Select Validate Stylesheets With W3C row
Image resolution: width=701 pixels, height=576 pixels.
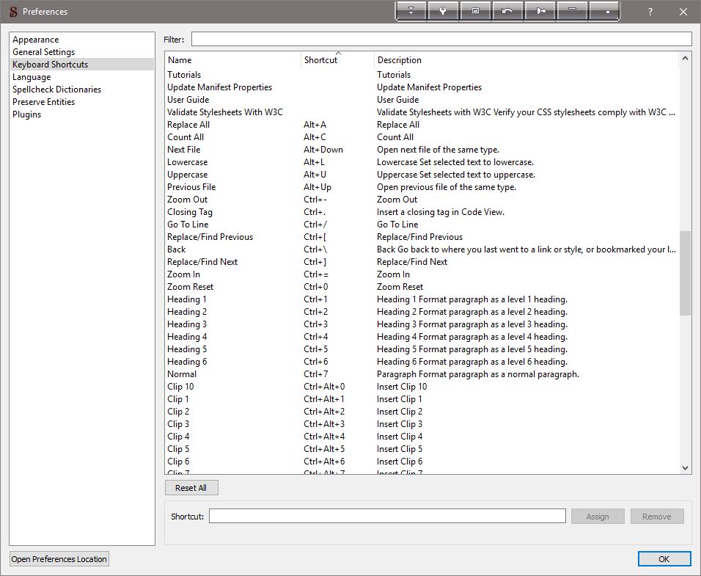point(422,112)
